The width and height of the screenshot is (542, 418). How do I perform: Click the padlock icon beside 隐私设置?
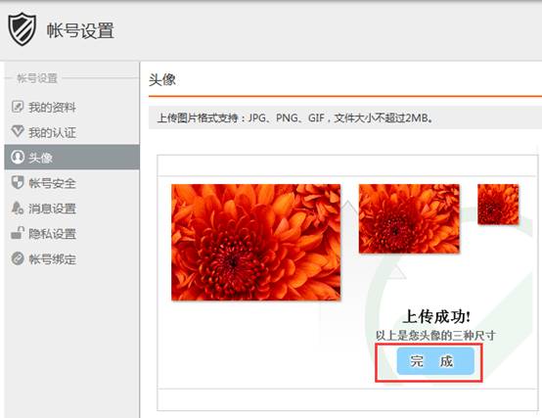pos(18,233)
